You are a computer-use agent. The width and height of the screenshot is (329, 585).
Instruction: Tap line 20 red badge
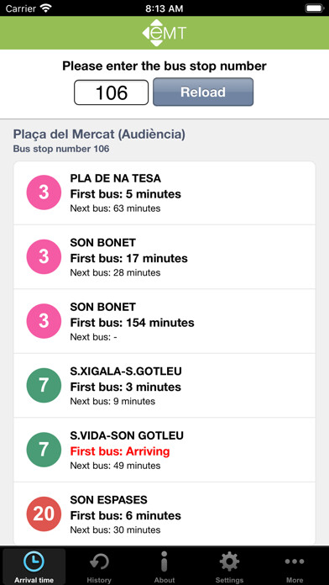coord(44,514)
